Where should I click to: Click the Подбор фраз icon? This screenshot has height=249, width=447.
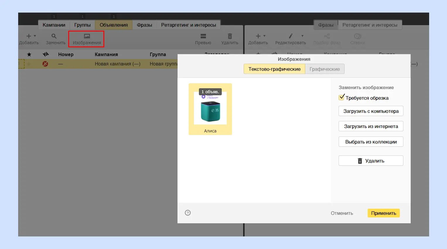point(327,36)
